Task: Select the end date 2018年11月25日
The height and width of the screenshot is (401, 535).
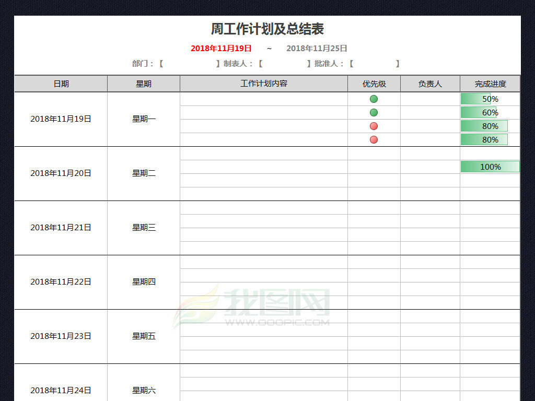Action: point(316,48)
